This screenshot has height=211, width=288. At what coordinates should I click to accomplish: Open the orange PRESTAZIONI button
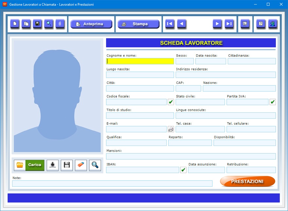click(247, 182)
